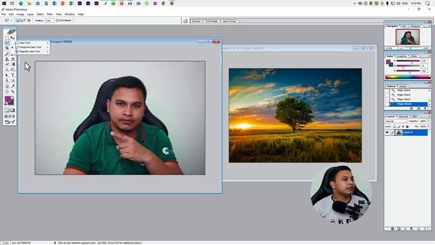
Task: Switch to the Histogram tab
Action: point(415,26)
